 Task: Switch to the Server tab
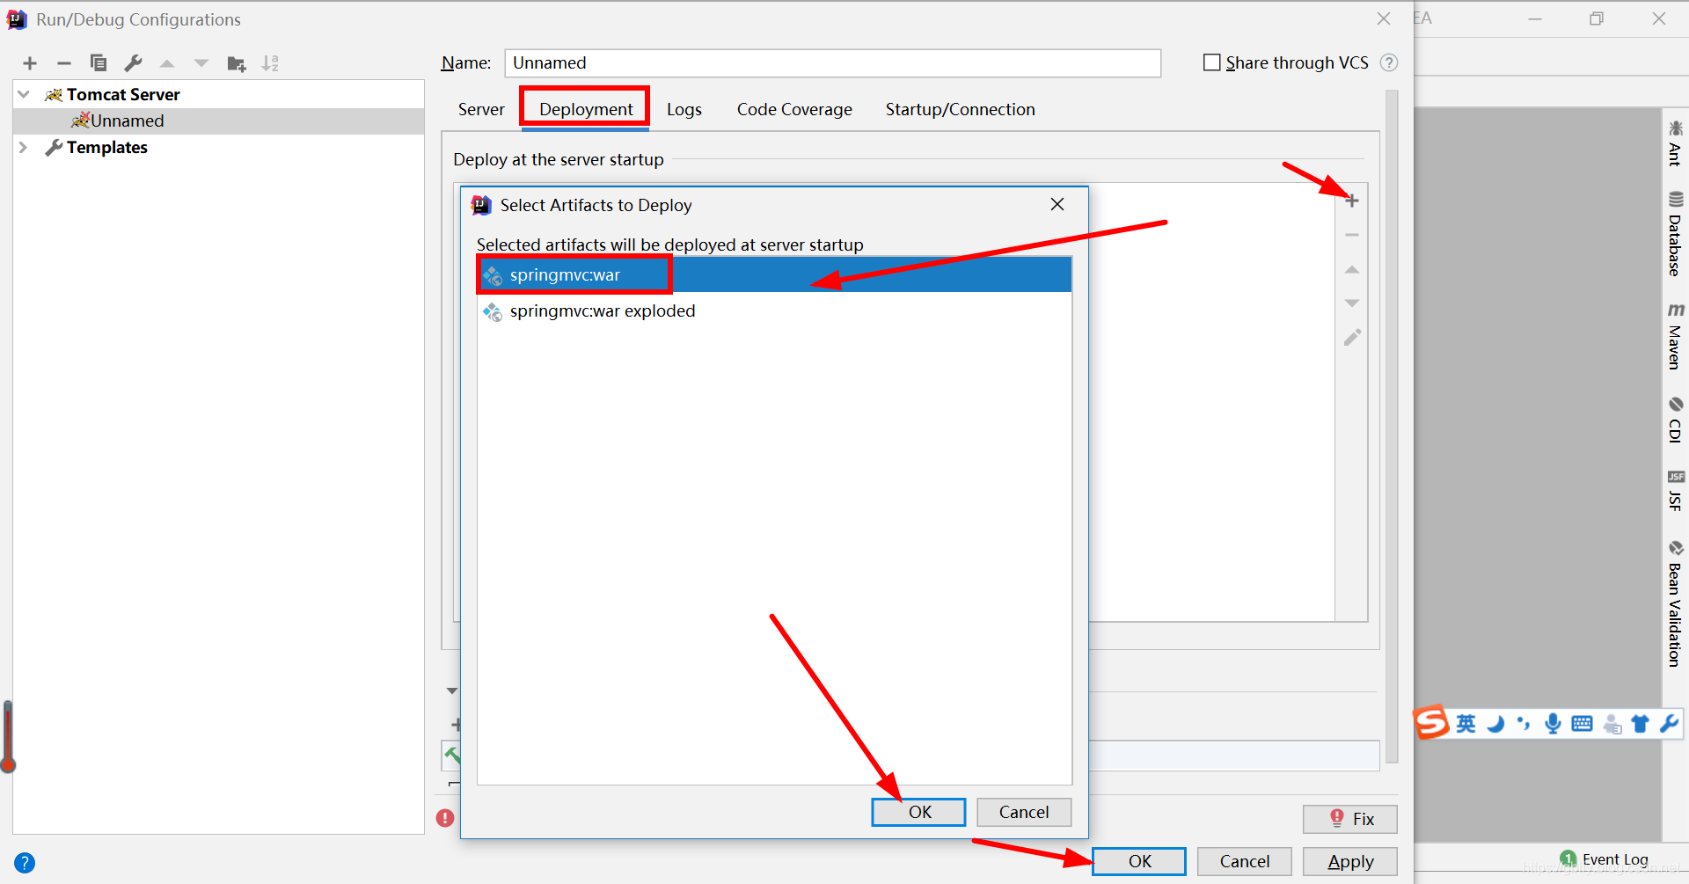point(481,109)
